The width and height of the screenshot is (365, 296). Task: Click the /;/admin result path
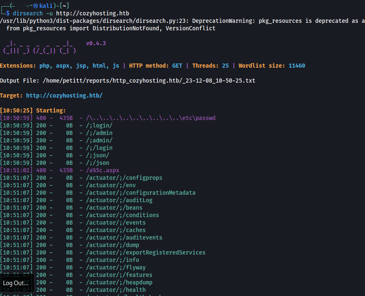pos(99,133)
